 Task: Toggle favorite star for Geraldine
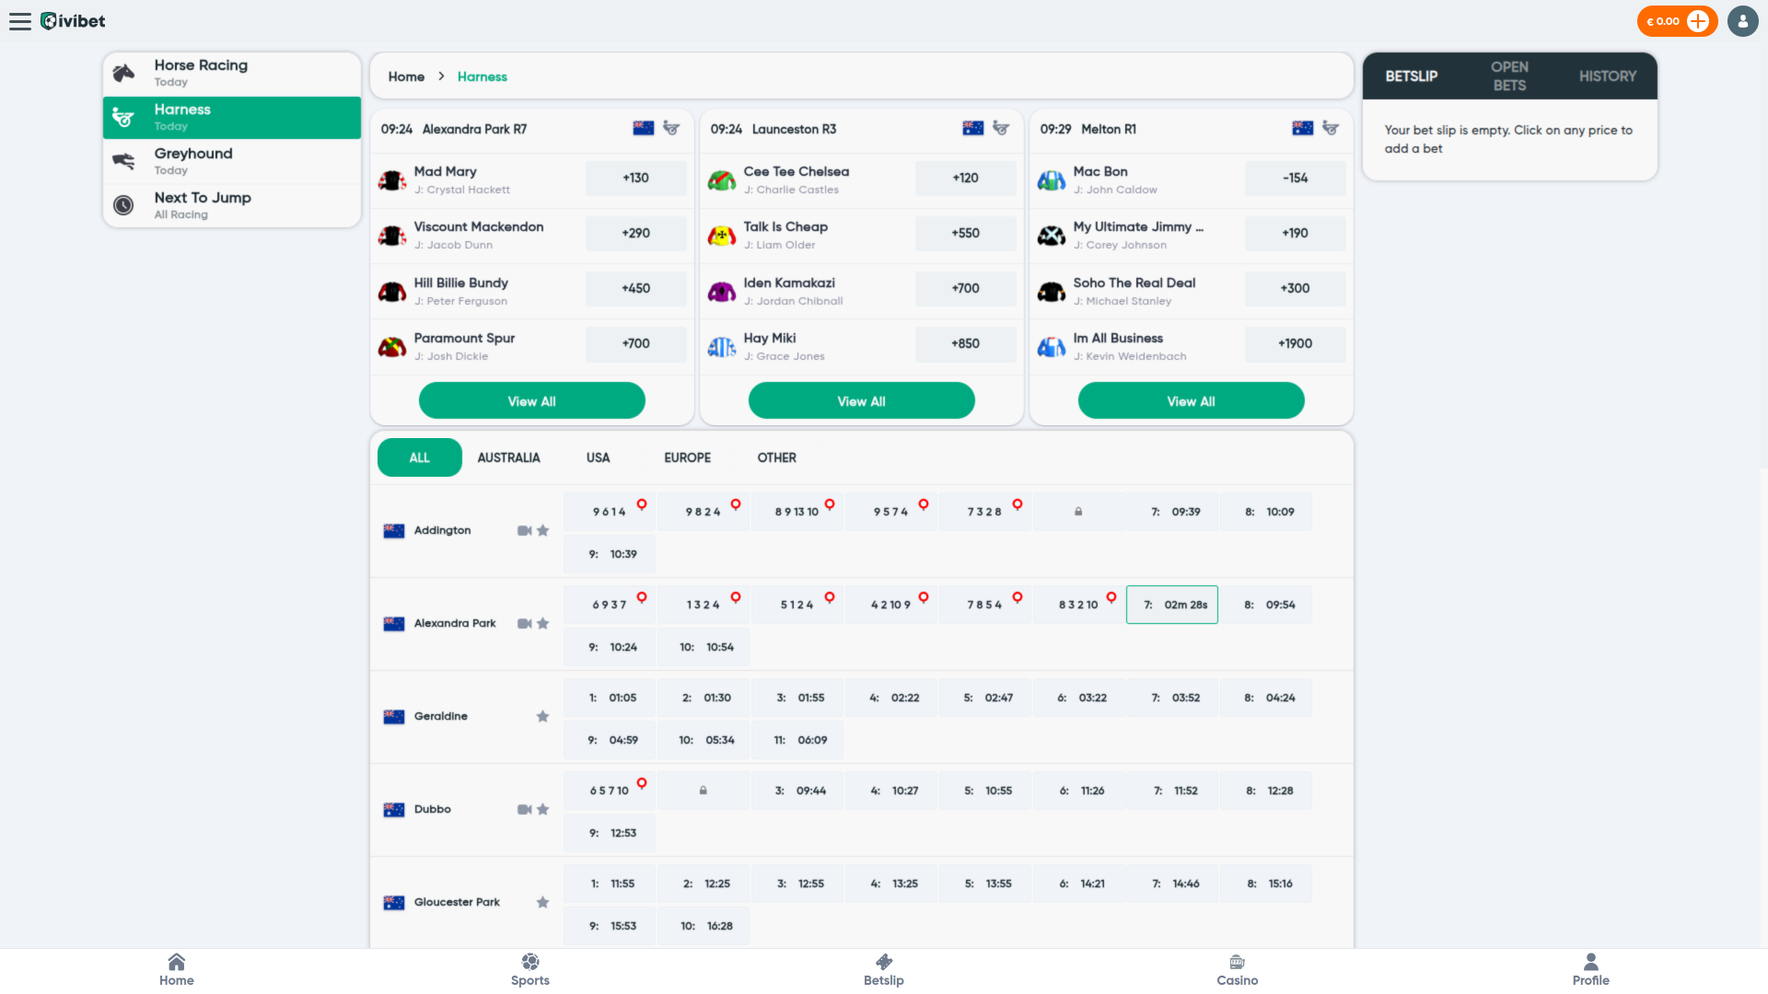pos(543,717)
